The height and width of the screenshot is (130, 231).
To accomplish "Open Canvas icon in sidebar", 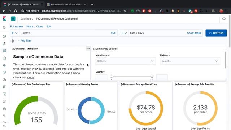I will click(4, 58).
